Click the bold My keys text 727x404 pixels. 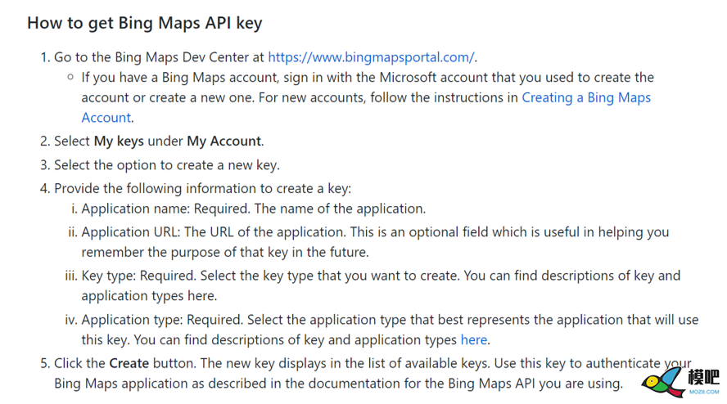point(119,141)
